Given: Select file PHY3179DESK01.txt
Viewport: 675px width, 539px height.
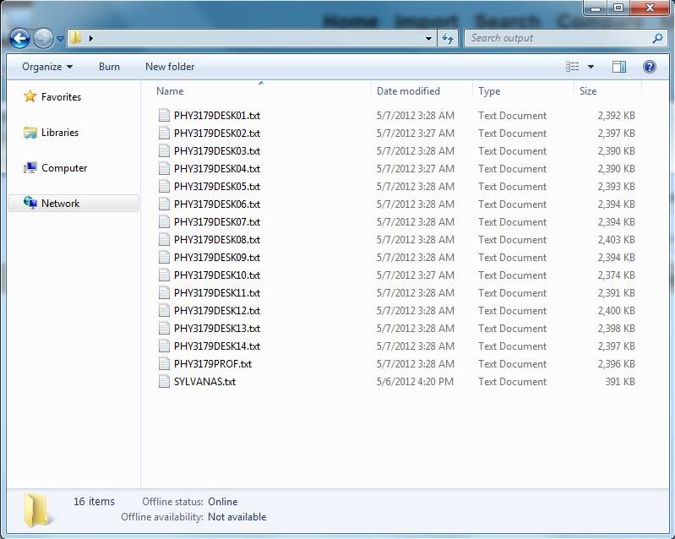Looking at the screenshot, I should pyautogui.click(x=217, y=116).
